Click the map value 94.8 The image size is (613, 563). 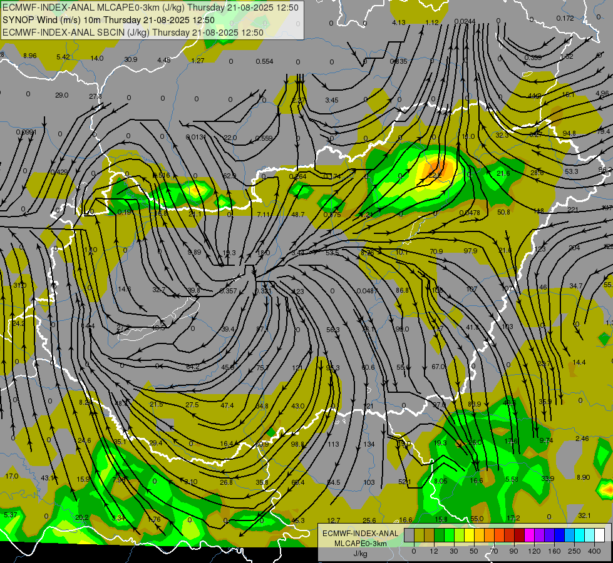[569, 133]
